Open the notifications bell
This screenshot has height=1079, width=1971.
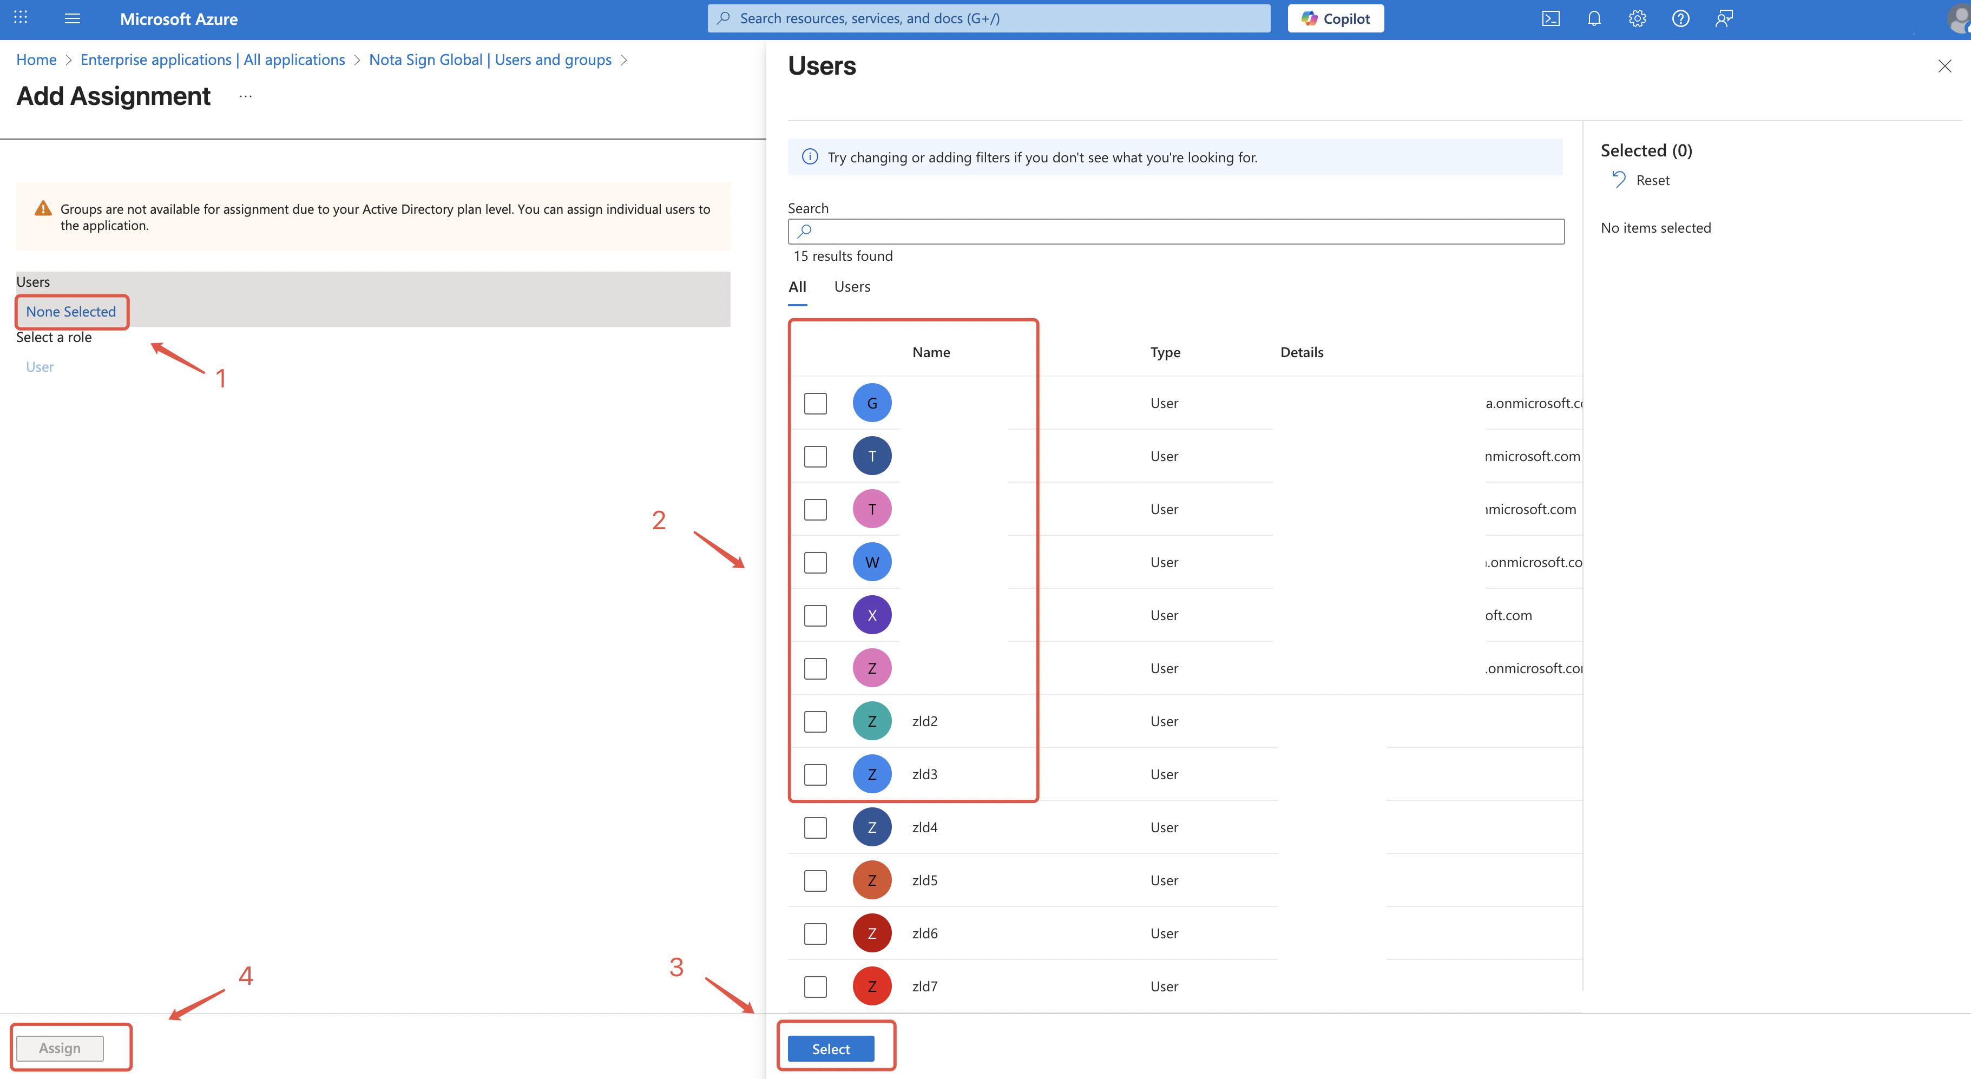tap(1594, 18)
